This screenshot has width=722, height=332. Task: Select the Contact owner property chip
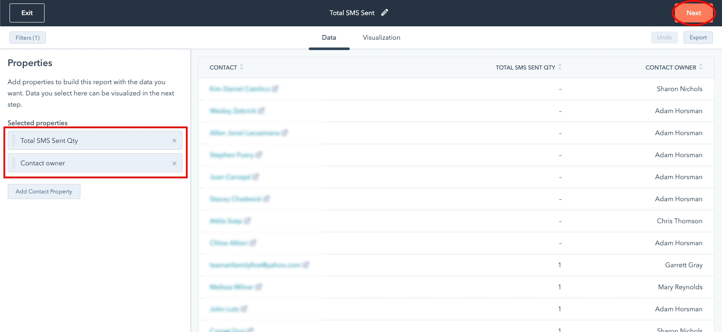click(x=95, y=163)
